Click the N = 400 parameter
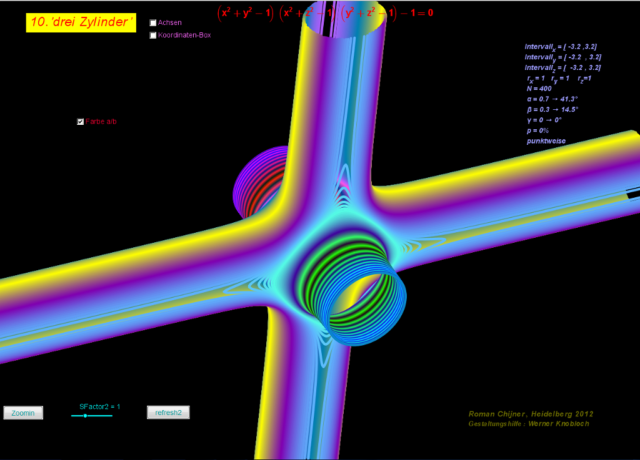 coord(539,89)
